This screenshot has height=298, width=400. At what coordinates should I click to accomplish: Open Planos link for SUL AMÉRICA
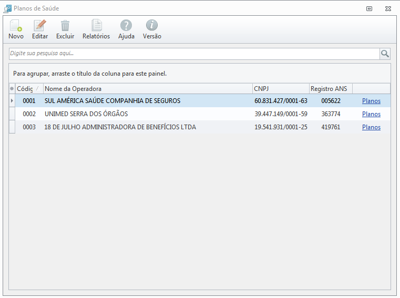pos(371,101)
